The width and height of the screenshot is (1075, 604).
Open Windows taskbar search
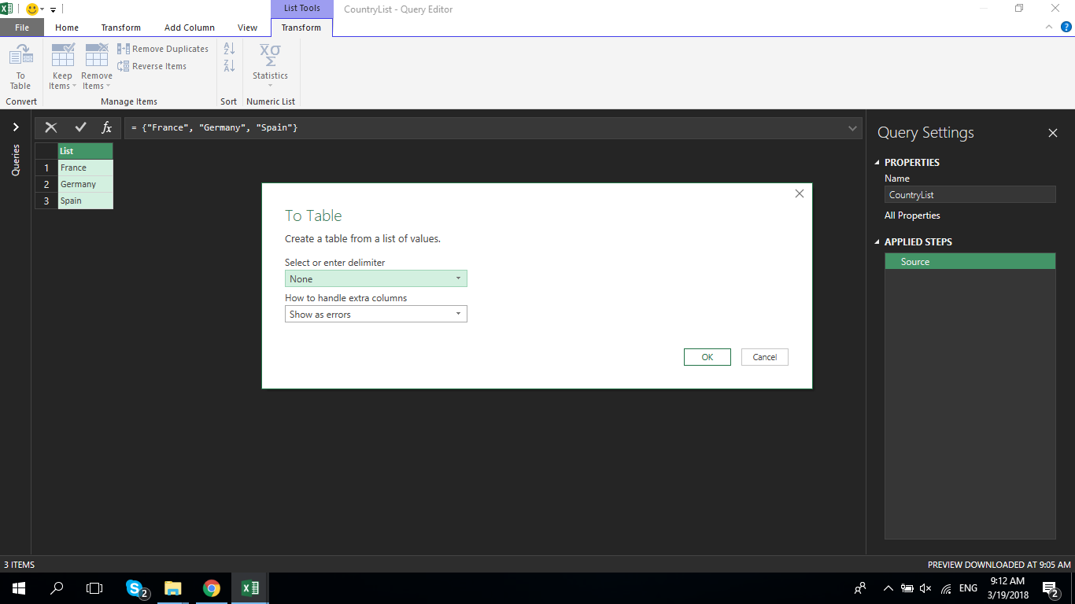(57, 588)
